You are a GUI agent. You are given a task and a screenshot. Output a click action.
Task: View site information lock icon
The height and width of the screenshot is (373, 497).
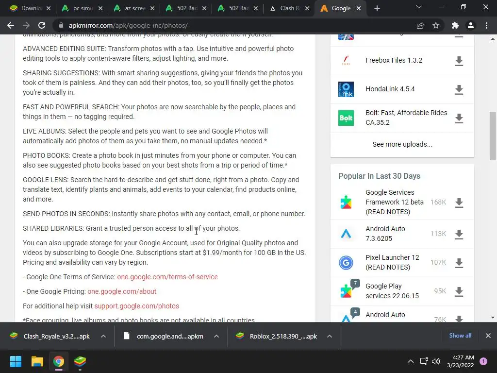tap(61, 25)
